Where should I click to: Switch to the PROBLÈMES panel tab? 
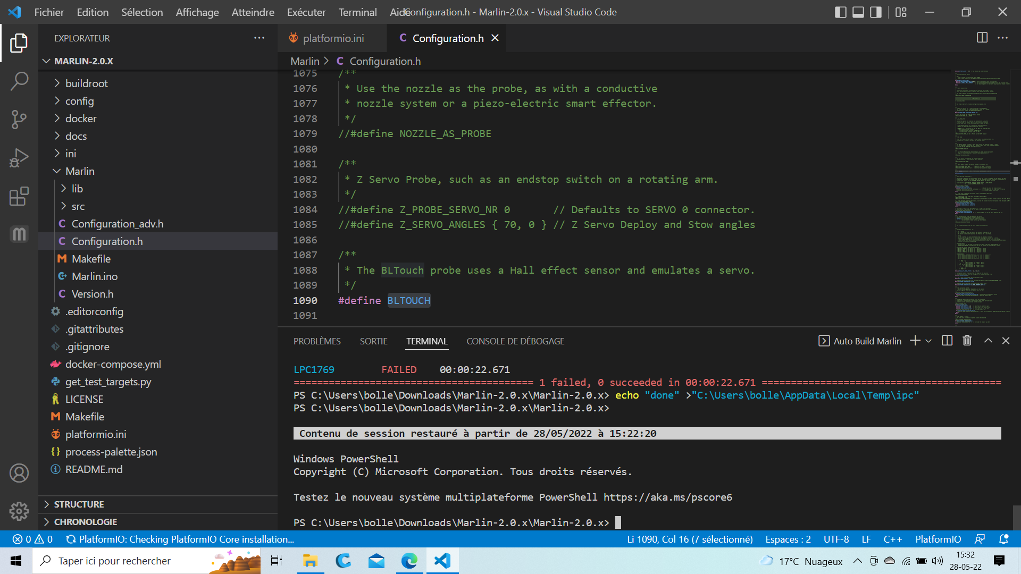317,341
